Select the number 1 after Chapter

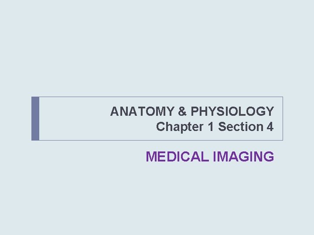coord(207,127)
